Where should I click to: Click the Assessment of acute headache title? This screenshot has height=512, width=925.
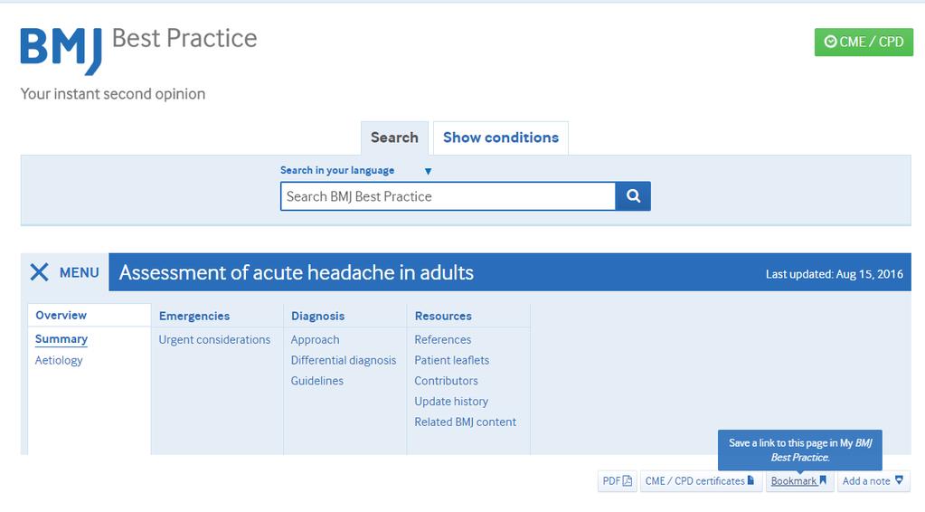(x=297, y=272)
